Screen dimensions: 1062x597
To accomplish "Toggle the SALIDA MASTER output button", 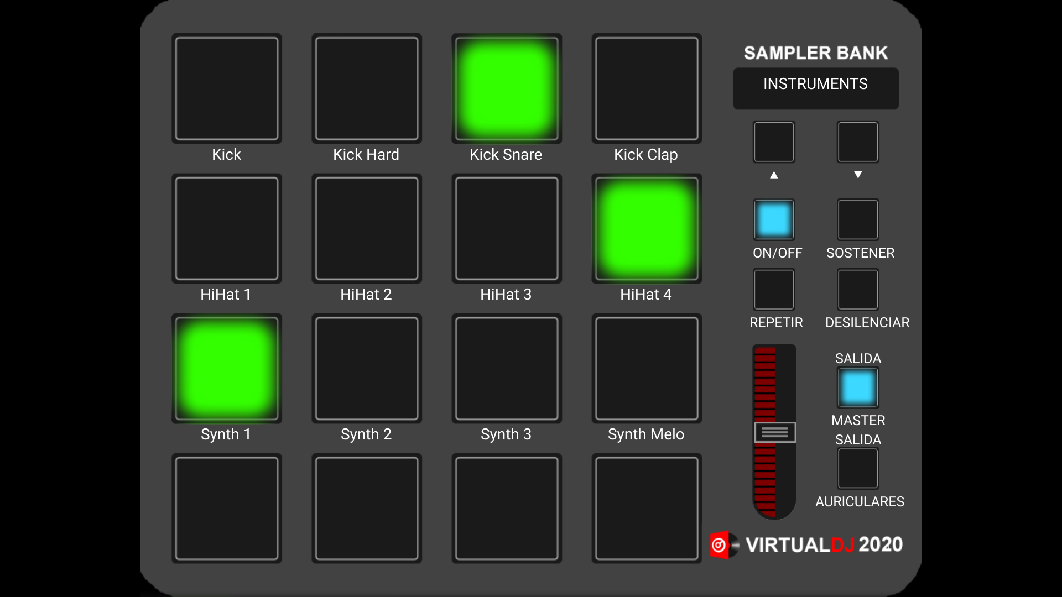I will coord(858,387).
